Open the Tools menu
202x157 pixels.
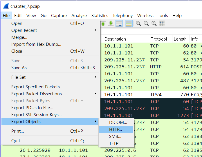[163, 16]
